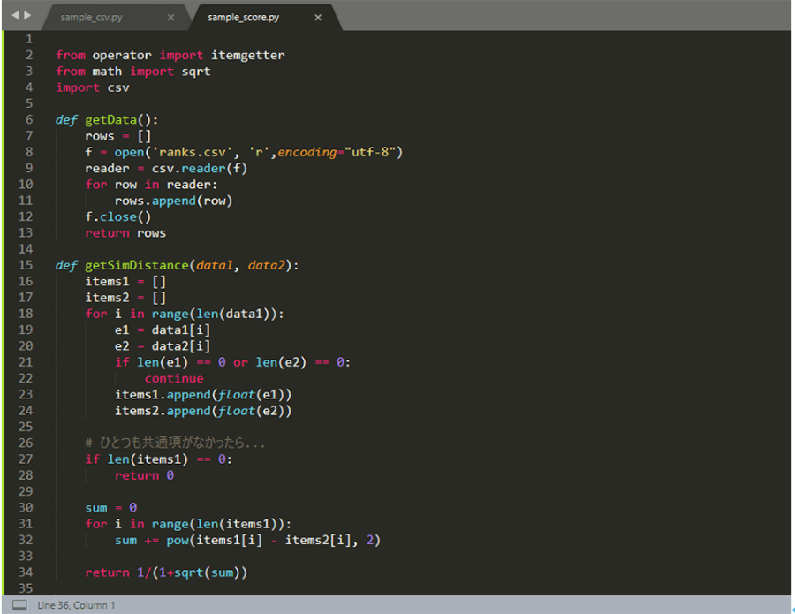Click the encoding keyword argument
795x614 pixels.
pos(307,153)
